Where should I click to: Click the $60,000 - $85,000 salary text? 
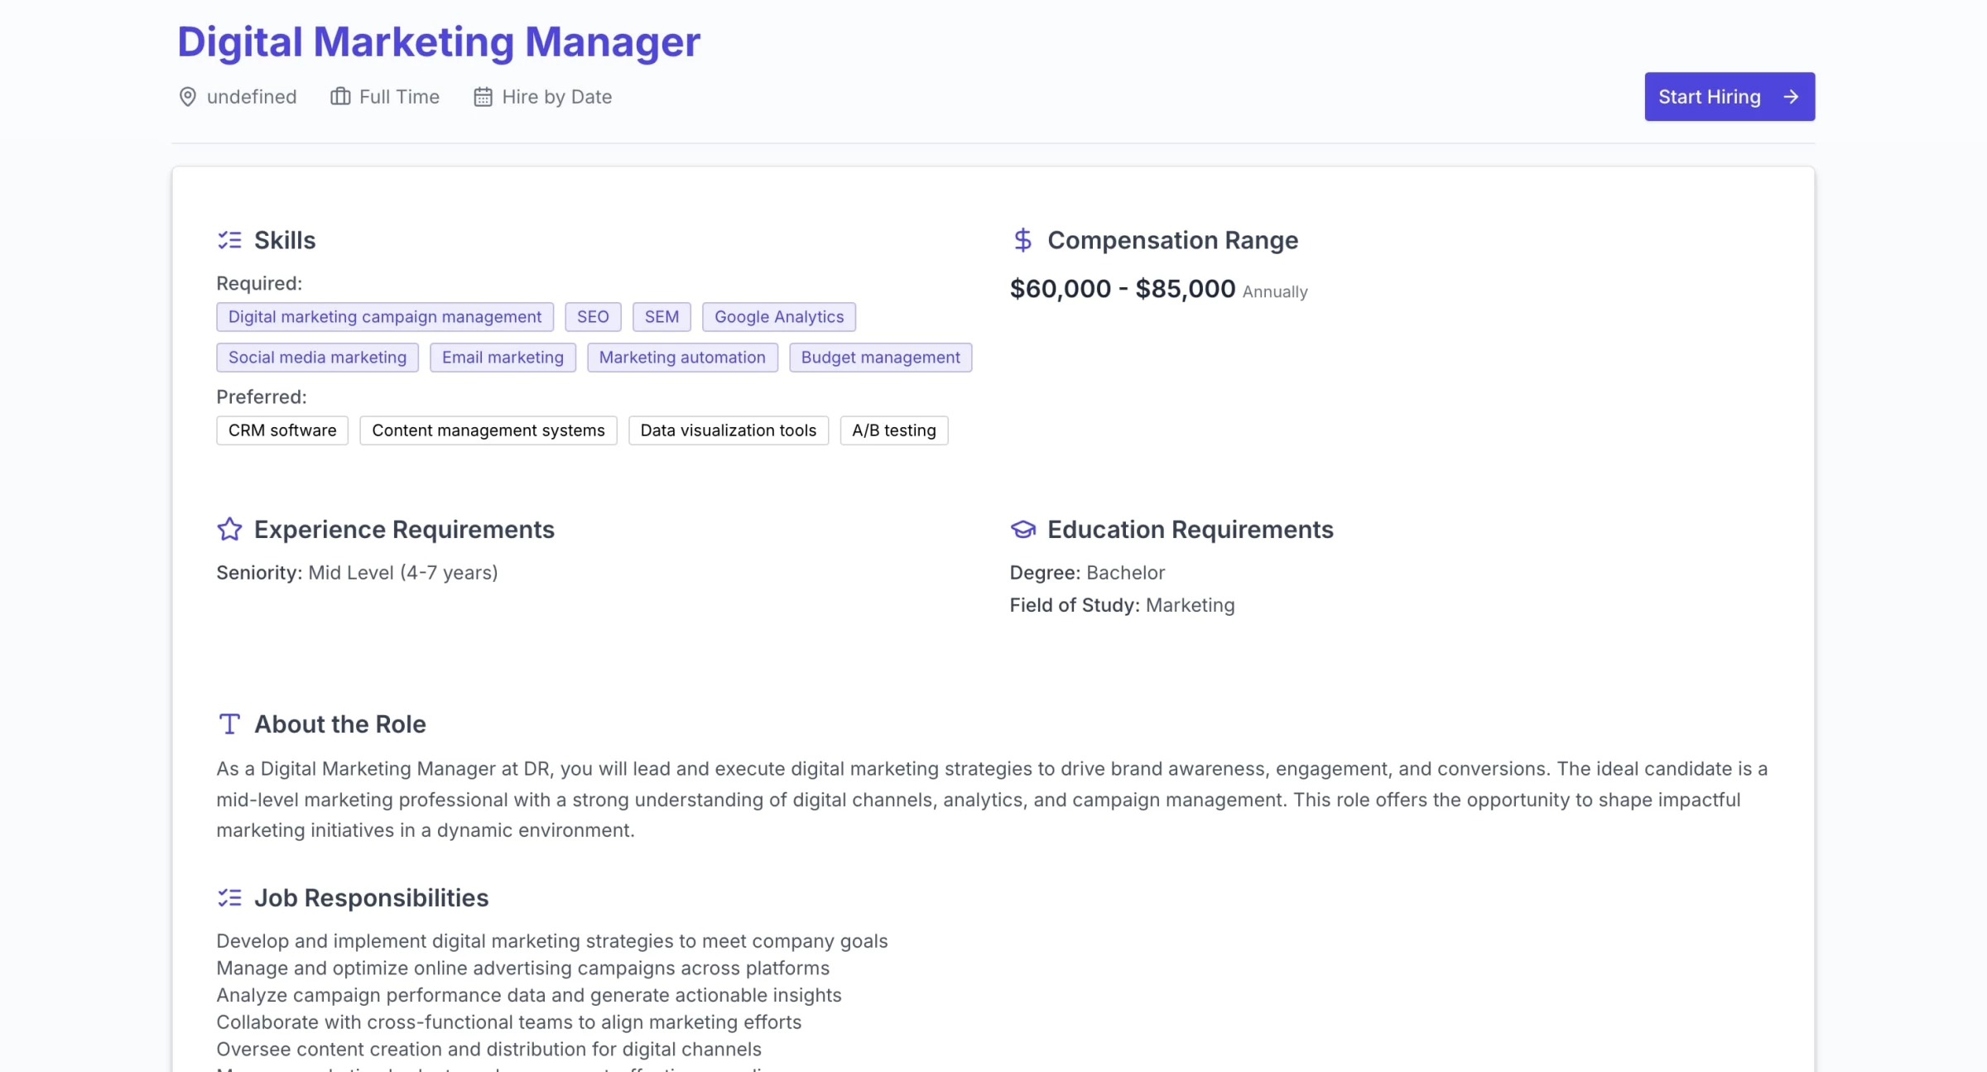pyautogui.click(x=1123, y=289)
